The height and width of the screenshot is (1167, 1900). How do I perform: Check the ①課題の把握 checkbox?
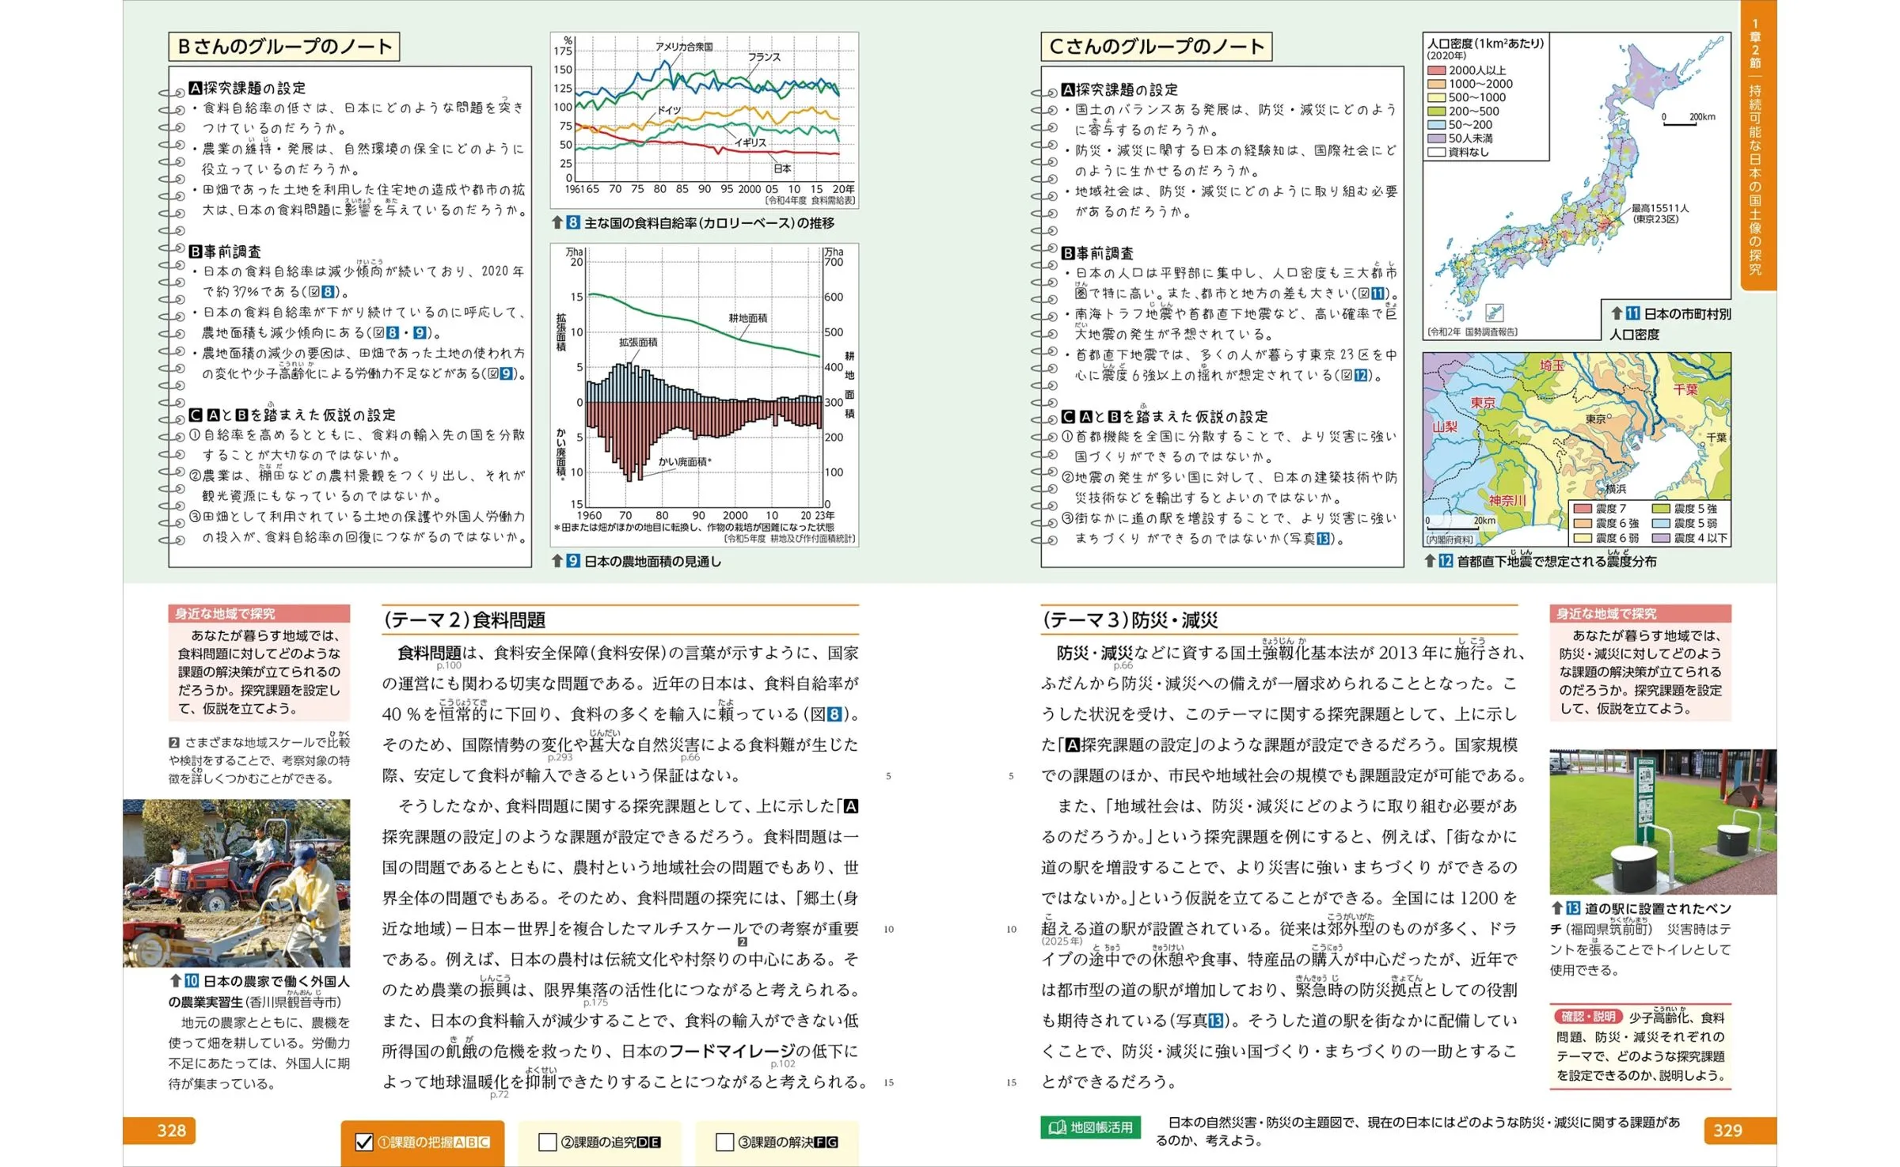364,1142
